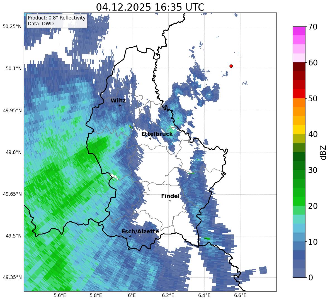Click the 49.35°N latitude label

click(12, 277)
